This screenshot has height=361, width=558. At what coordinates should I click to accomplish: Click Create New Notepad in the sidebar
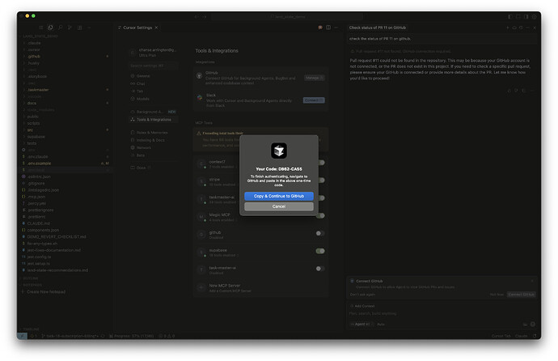[46, 292]
